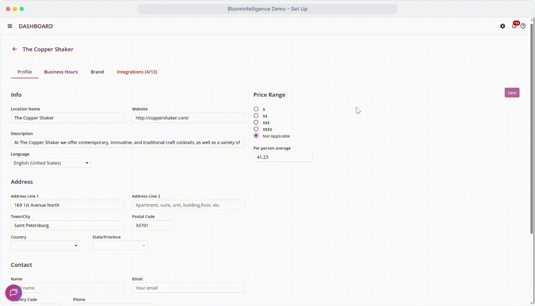Open the hamburger navigation menu
This screenshot has height=306, width=535.
click(10, 26)
